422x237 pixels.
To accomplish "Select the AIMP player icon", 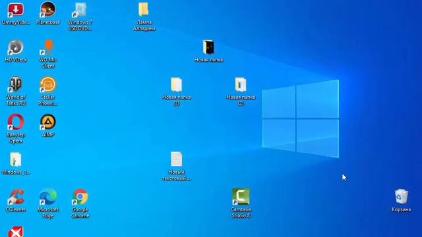I will (48, 122).
